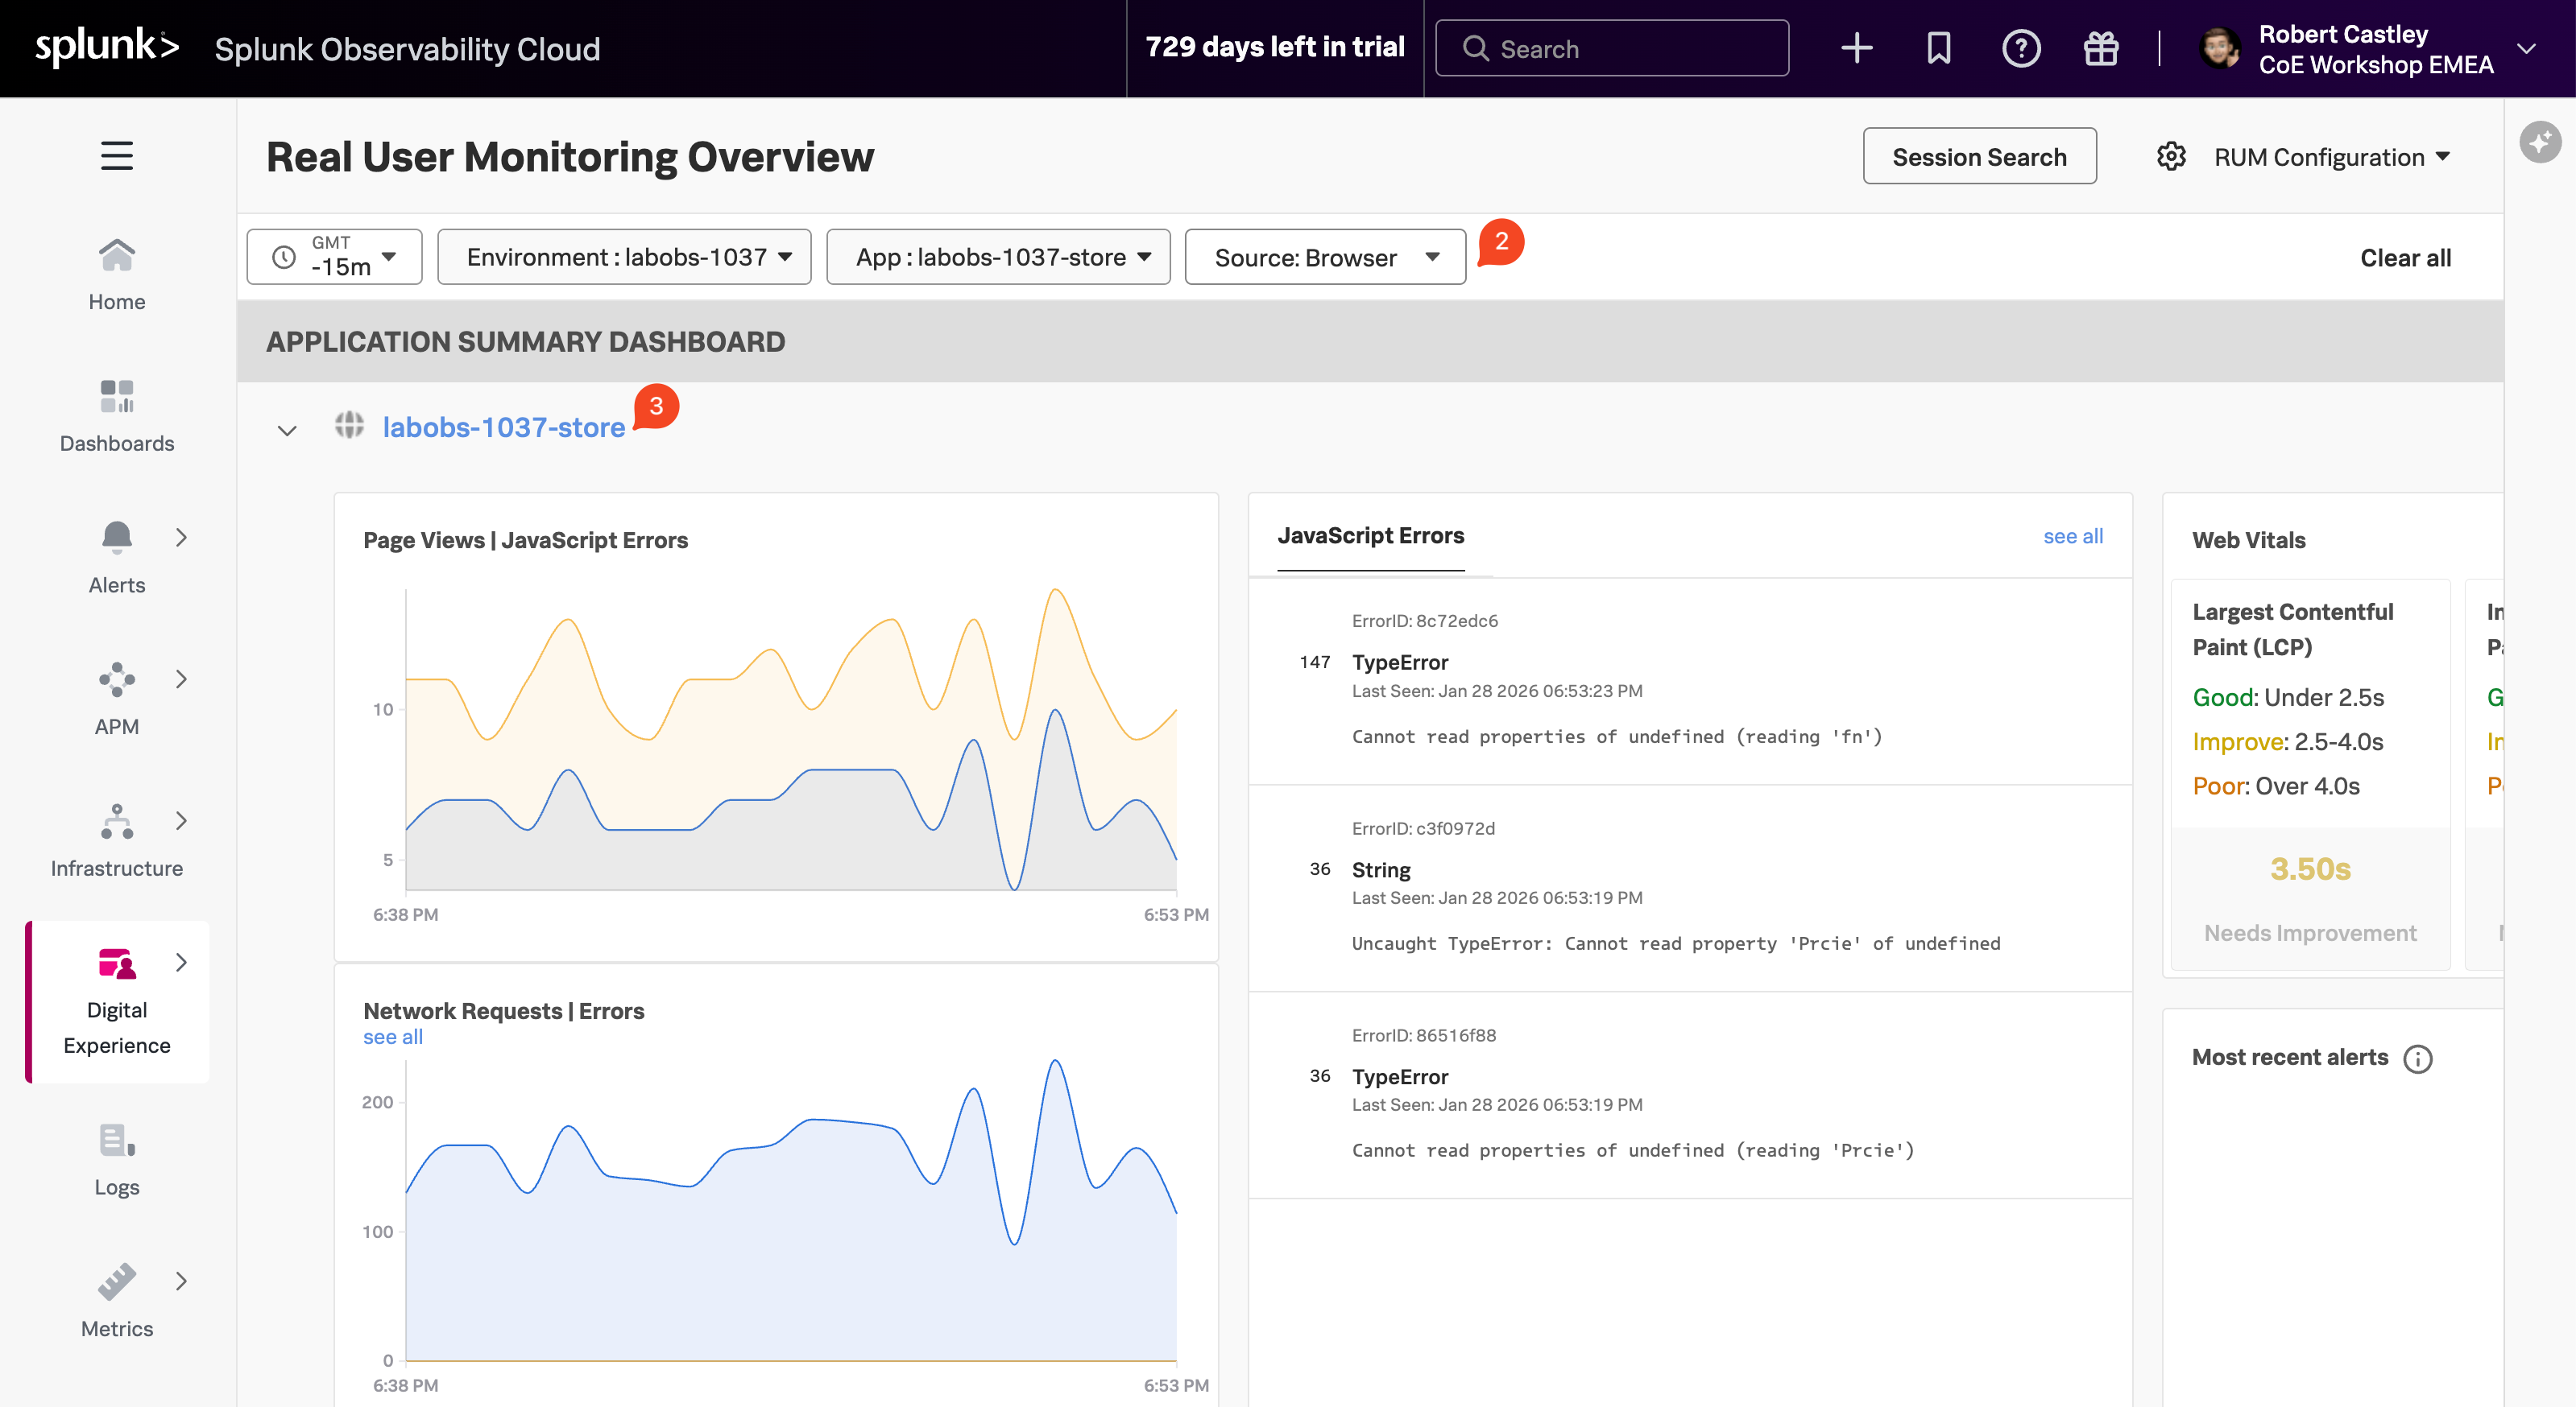Open the Source: Browser filter dropdown
Image resolution: width=2576 pixels, height=1407 pixels.
(x=1324, y=257)
